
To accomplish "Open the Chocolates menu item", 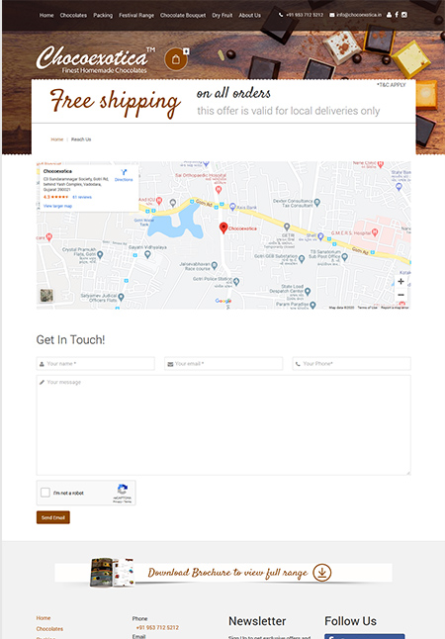I will pyautogui.click(x=73, y=15).
